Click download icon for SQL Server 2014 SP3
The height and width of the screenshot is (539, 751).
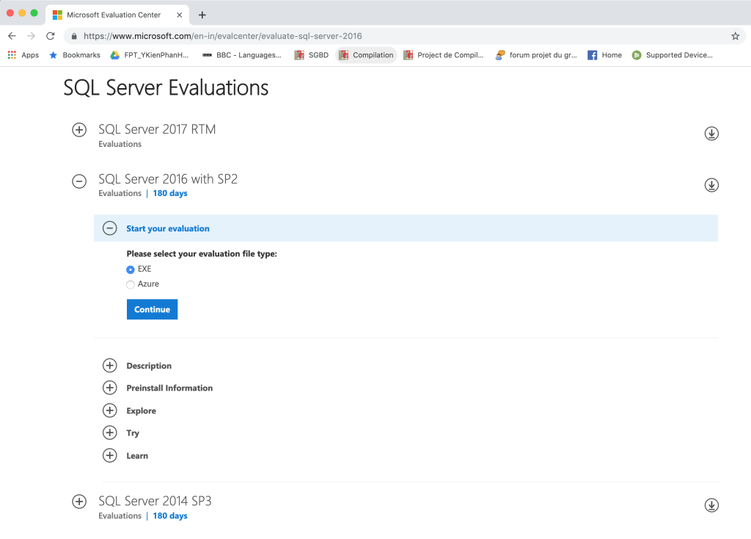[711, 504]
